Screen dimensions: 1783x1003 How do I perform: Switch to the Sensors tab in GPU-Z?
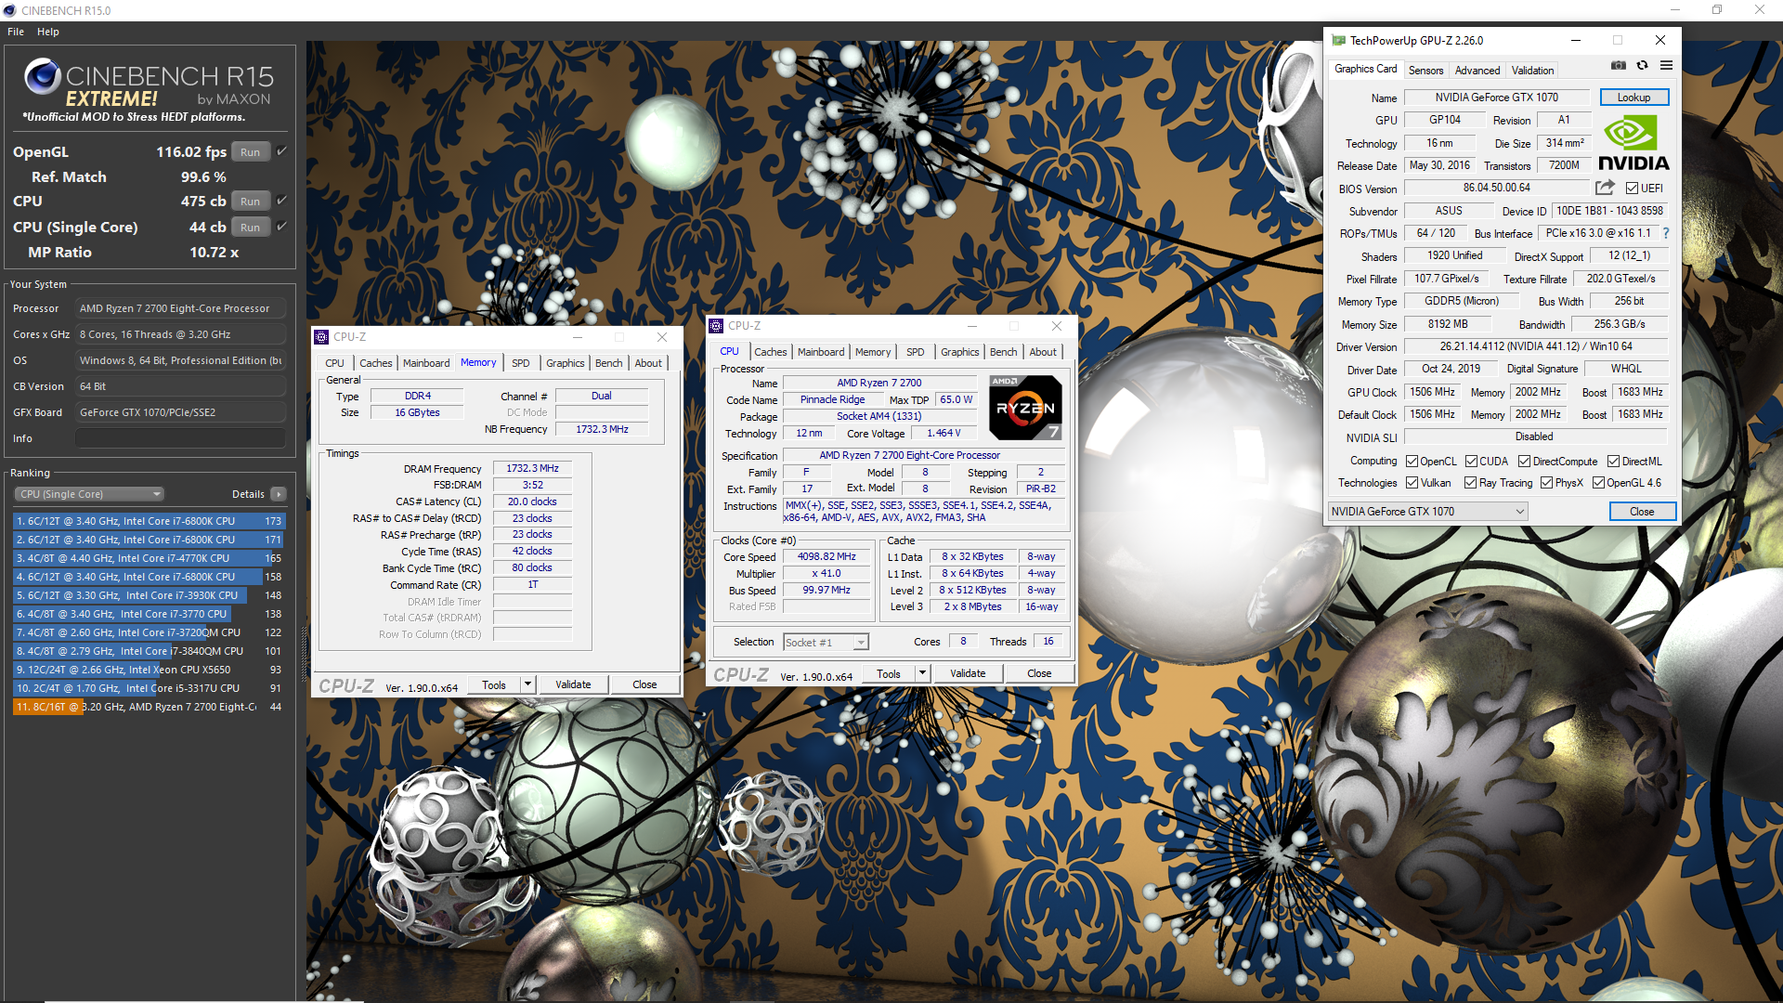[1425, 71]
